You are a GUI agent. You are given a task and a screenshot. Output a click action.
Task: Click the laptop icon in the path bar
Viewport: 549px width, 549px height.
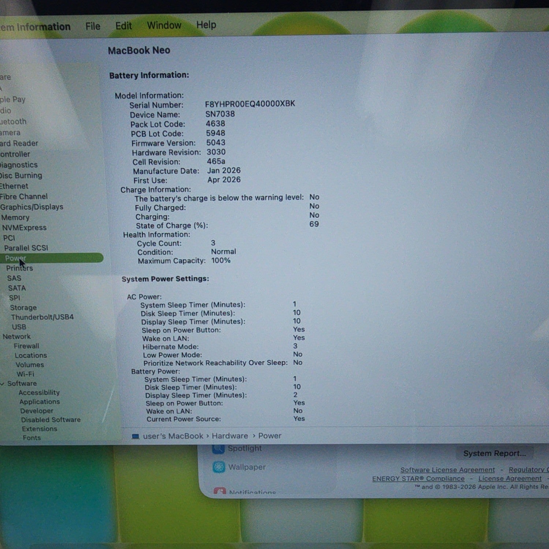click(x=135, y=436)
